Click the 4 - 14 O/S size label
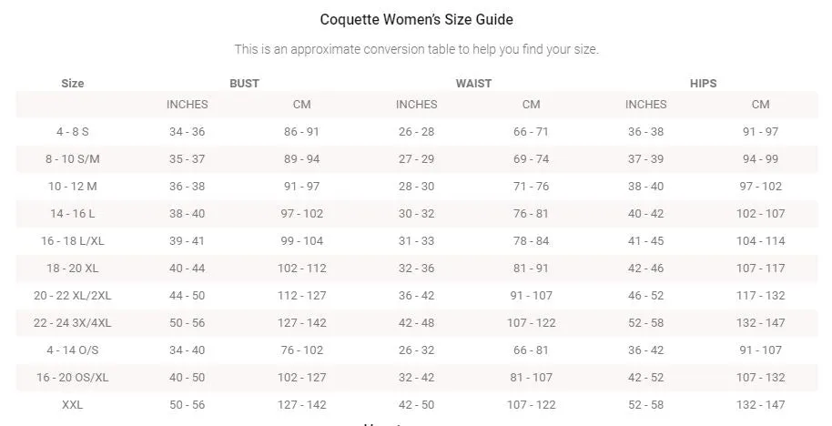 tap(73, 350)
